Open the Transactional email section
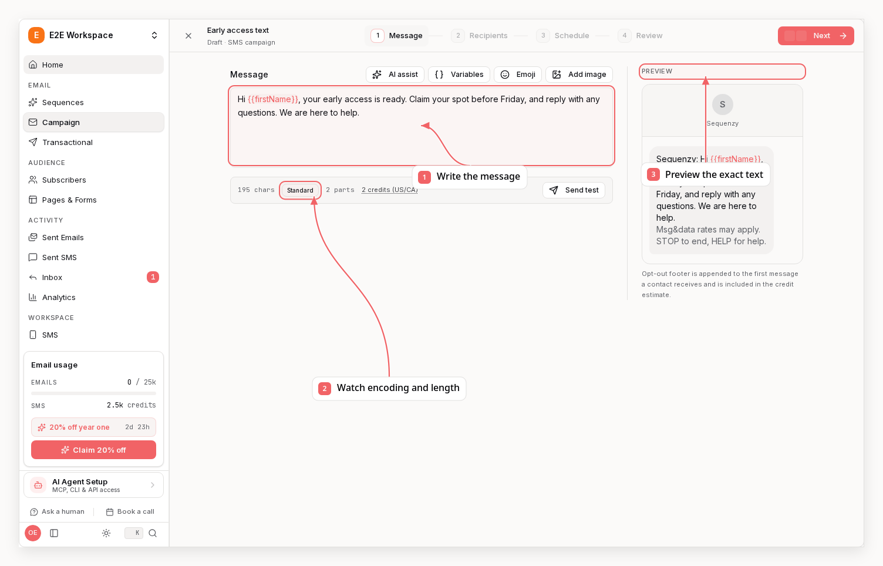883x566 pixels. click(93, 142)
